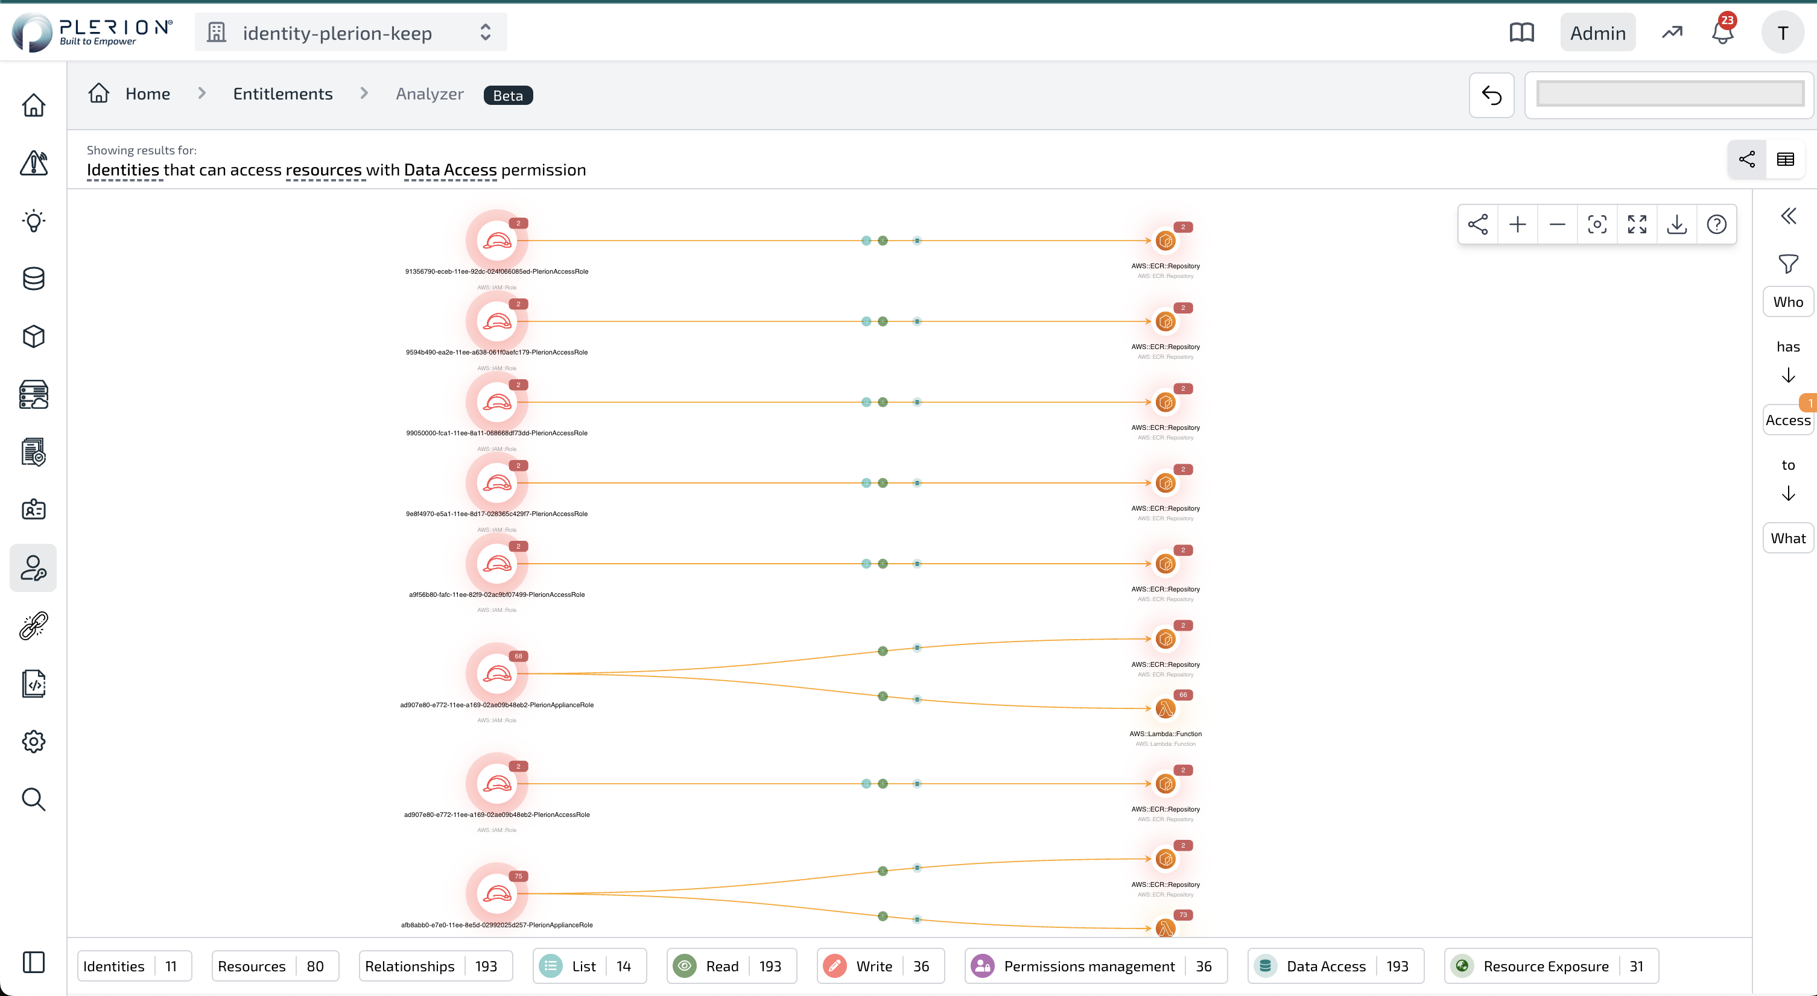1817x996 pixels.
Task: Open the user avatar T menu
Action: (x=1783, y=33)
